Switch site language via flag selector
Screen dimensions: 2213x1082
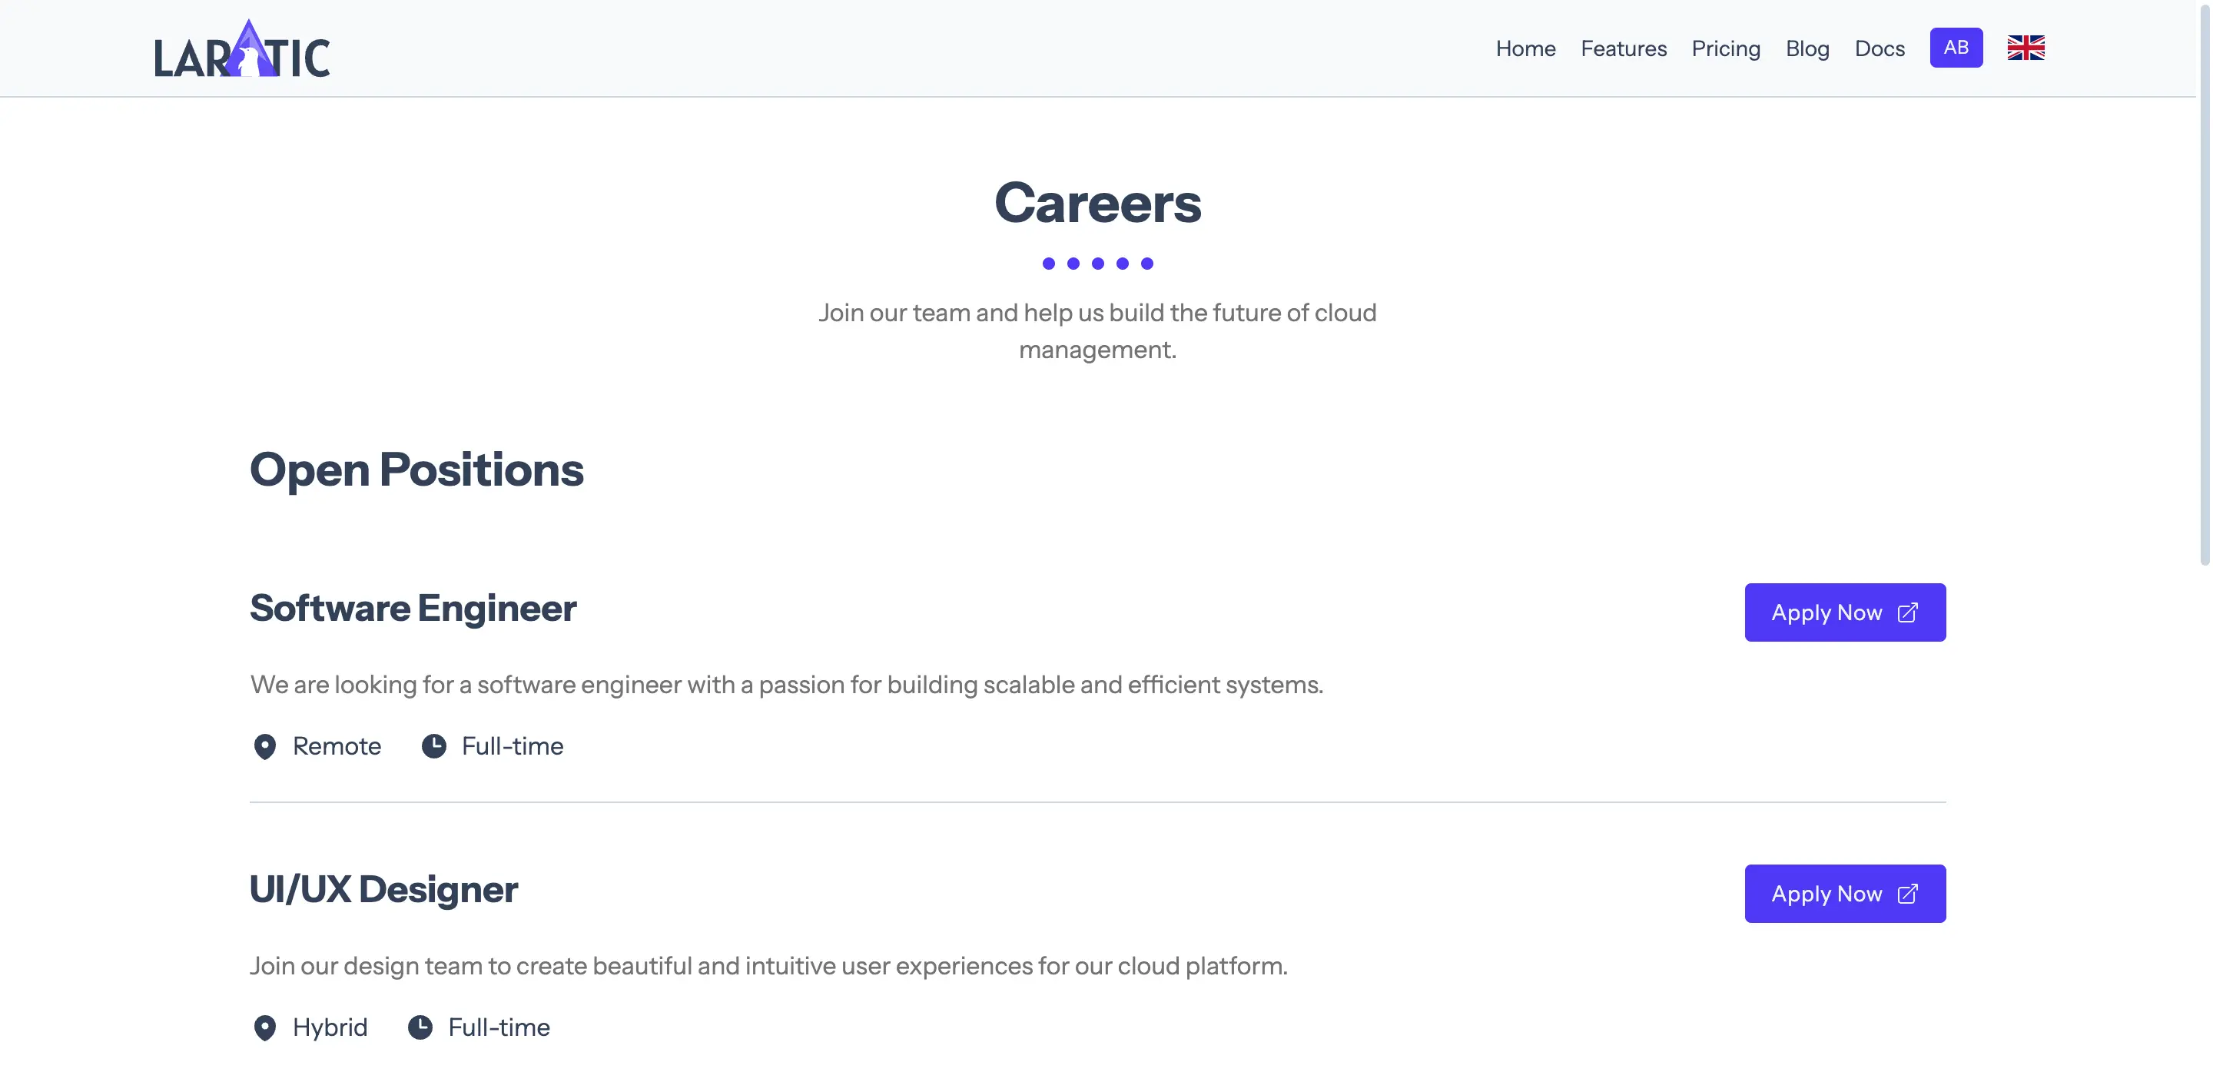(x=2025, y=48)
